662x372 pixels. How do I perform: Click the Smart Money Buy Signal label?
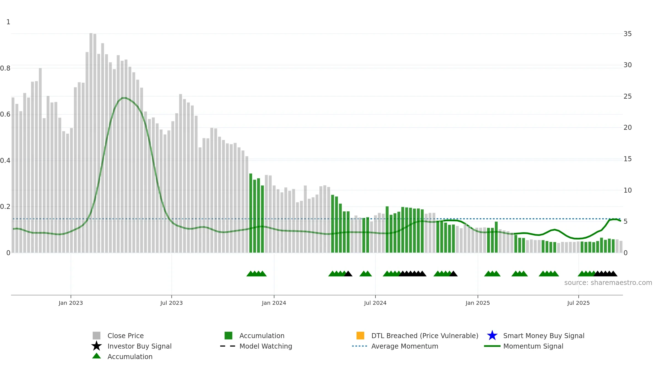click(544, 336)
